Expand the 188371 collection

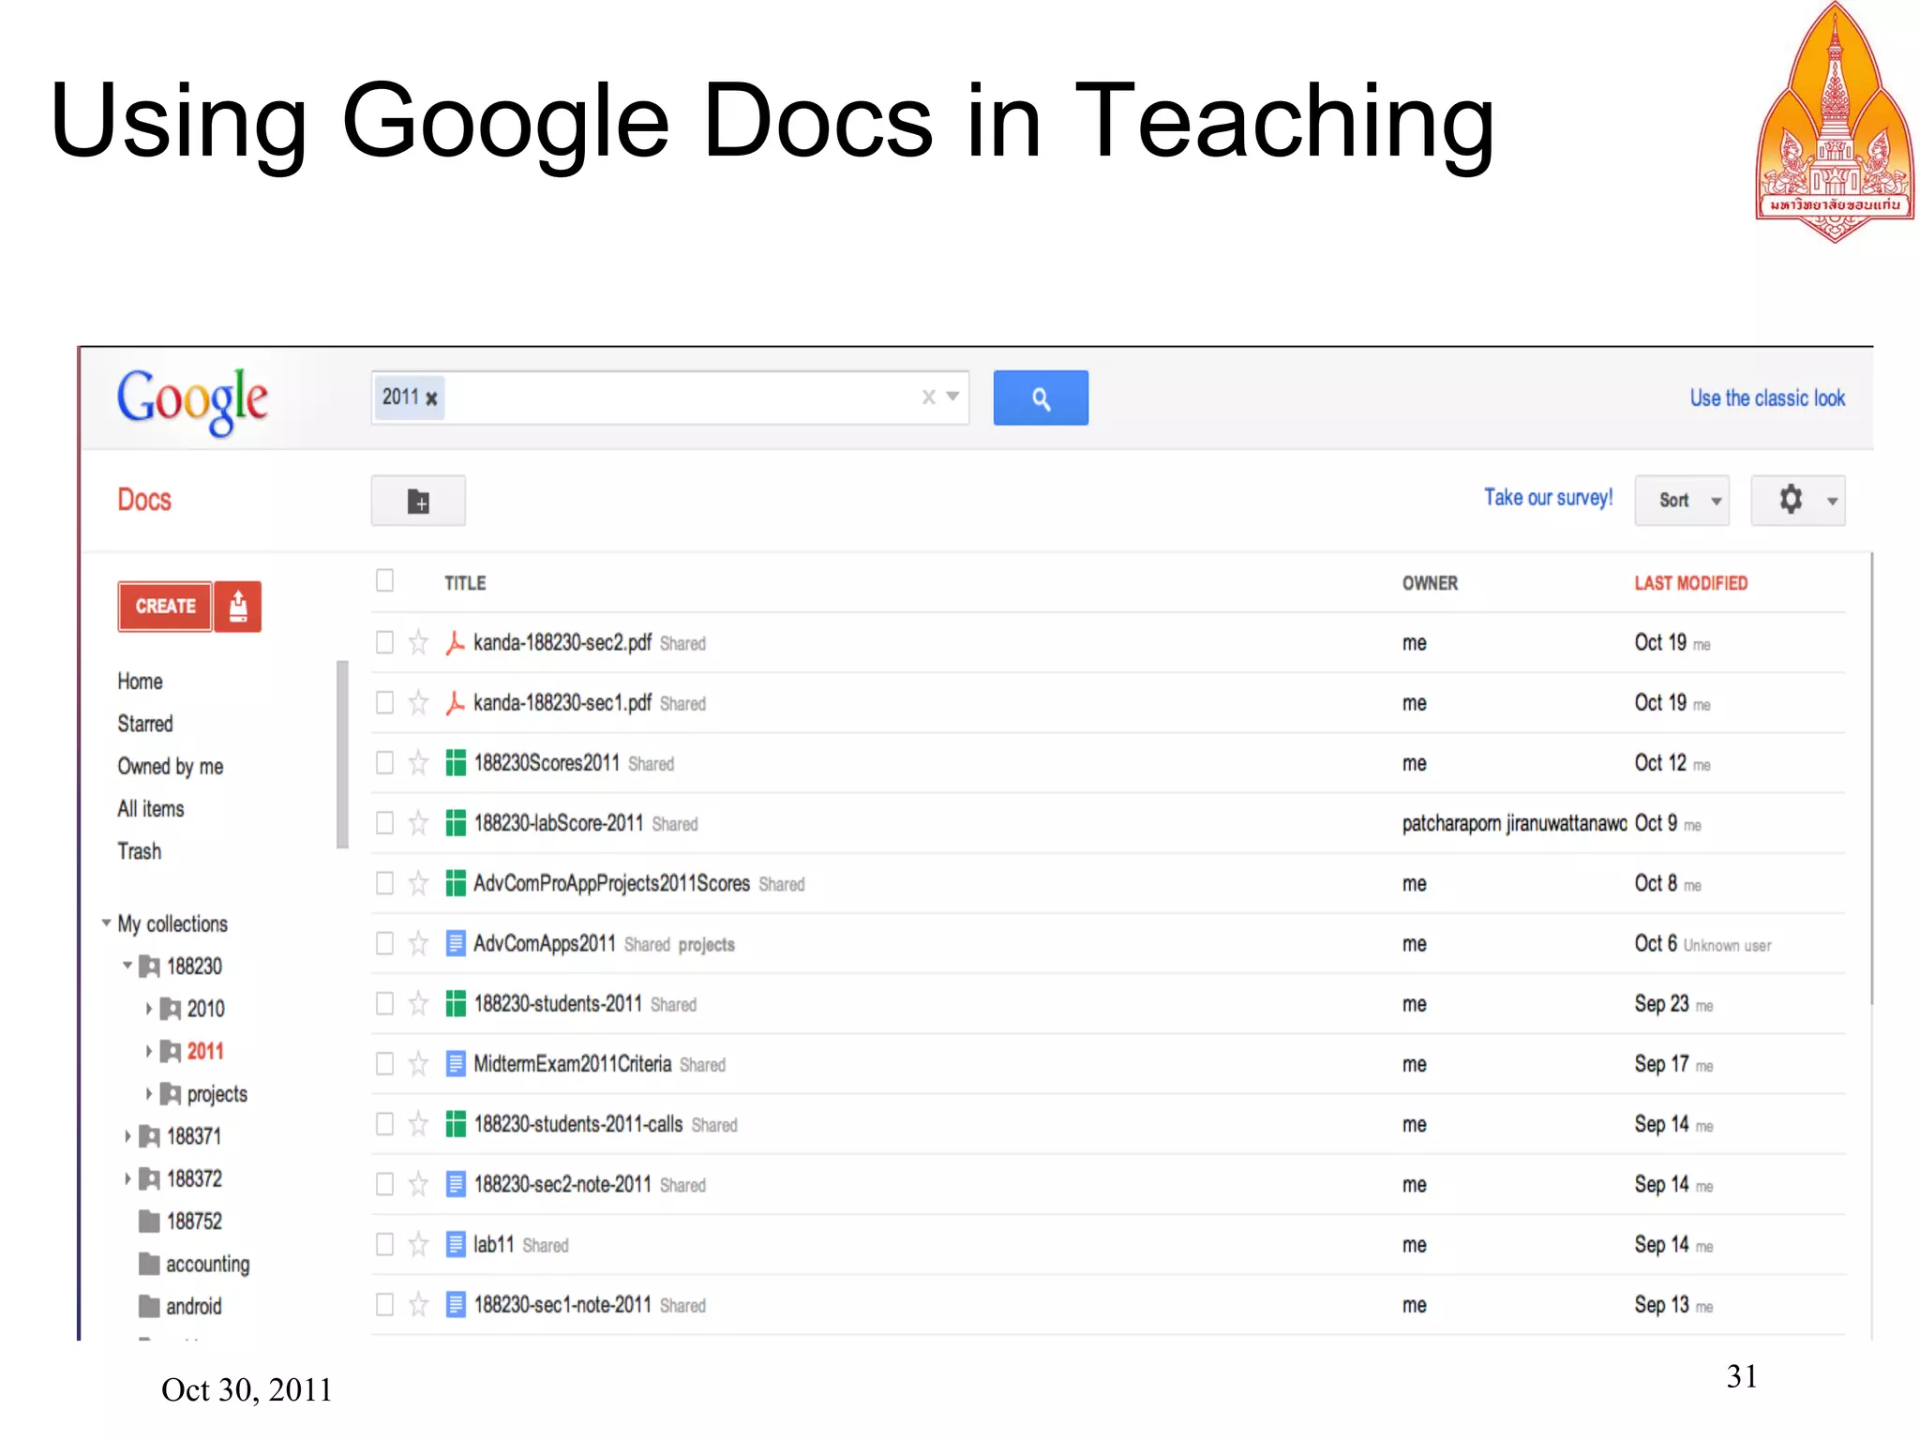click(x=127, y=1136)
